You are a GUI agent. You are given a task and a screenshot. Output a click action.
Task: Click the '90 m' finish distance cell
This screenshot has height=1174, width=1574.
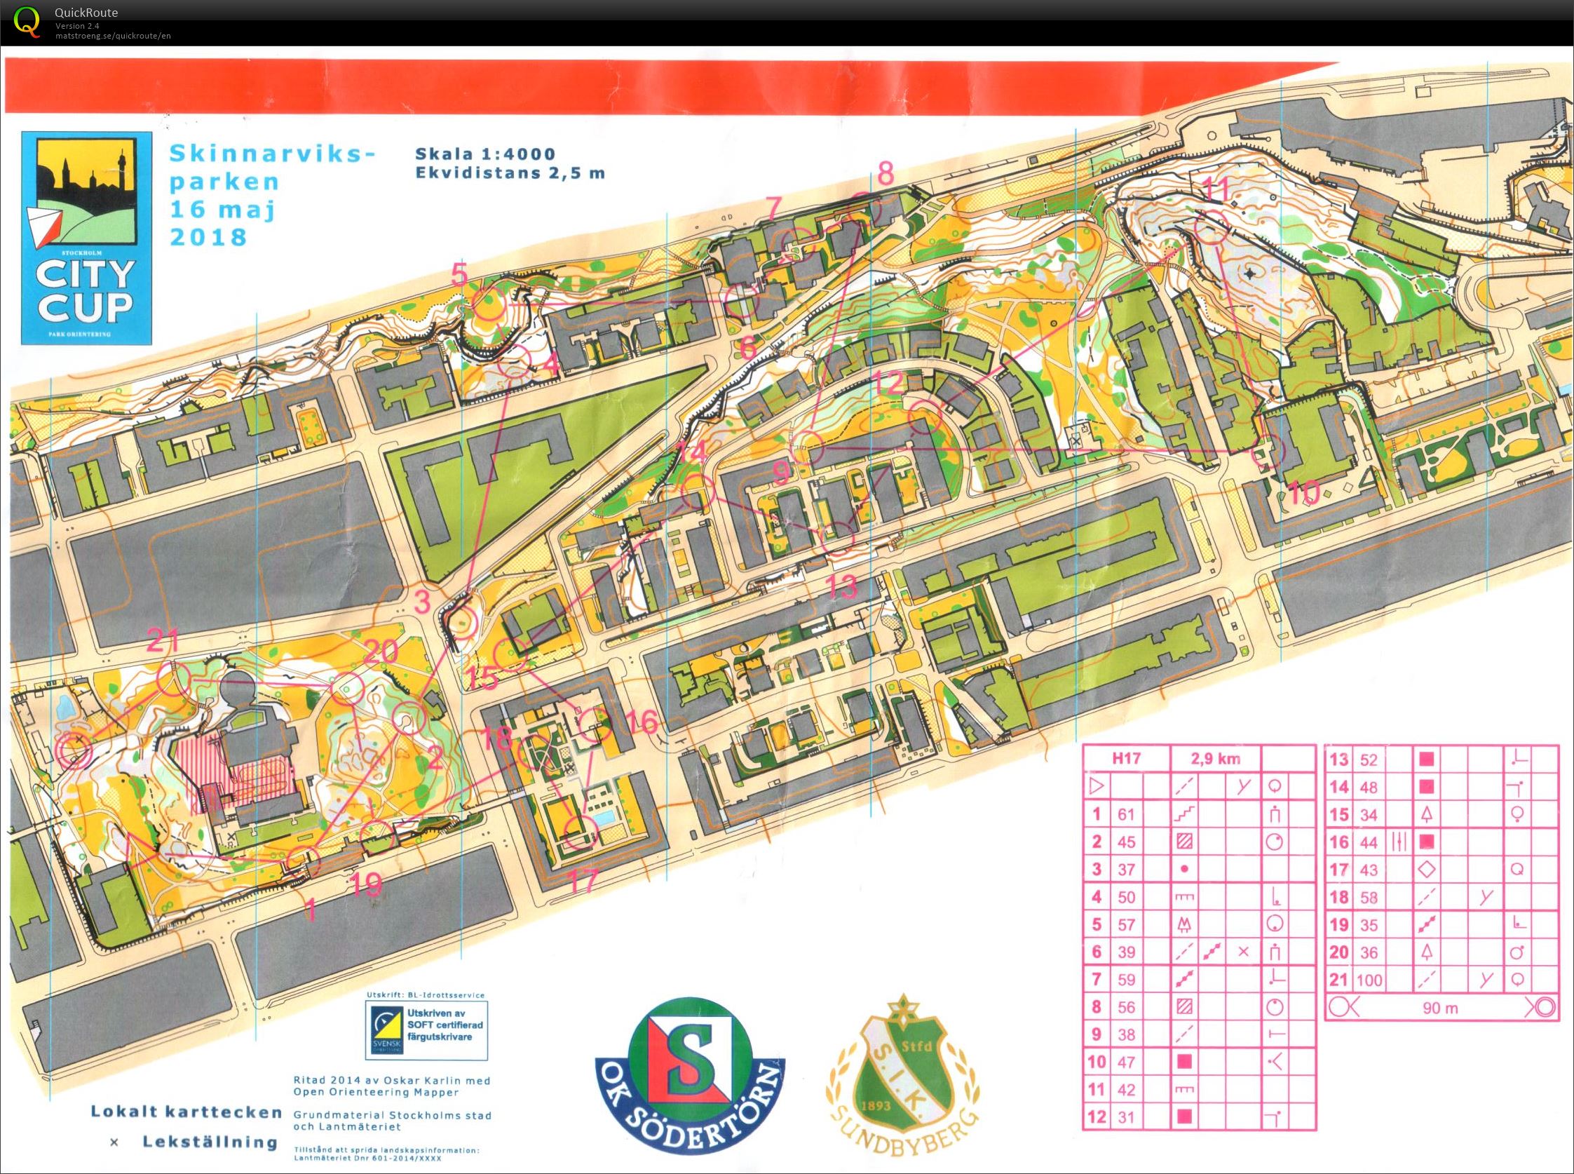pyautogui.click(x=1441, y=1008)
